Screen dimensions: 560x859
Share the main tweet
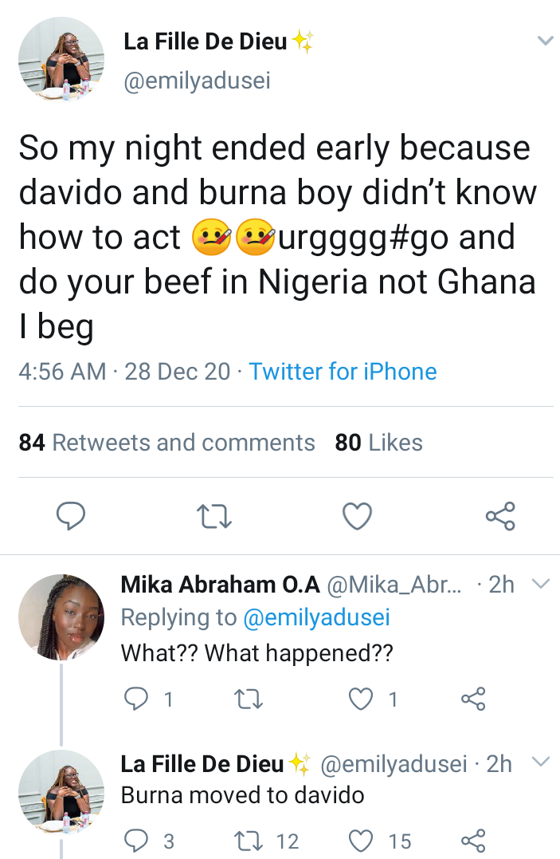point(500,517)
